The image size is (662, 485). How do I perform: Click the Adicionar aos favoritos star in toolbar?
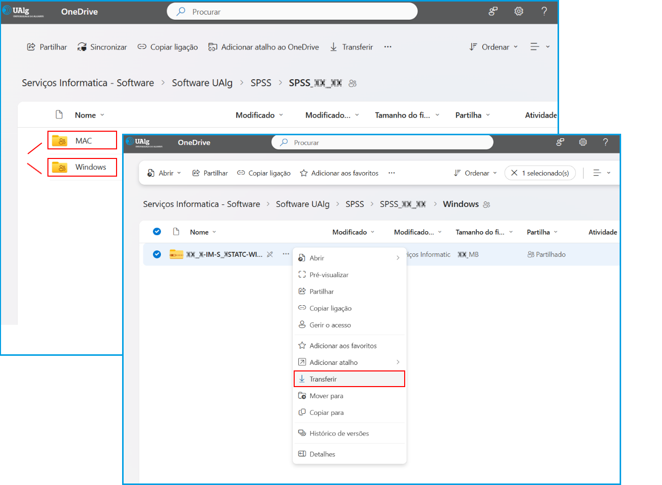click(304, 173)
